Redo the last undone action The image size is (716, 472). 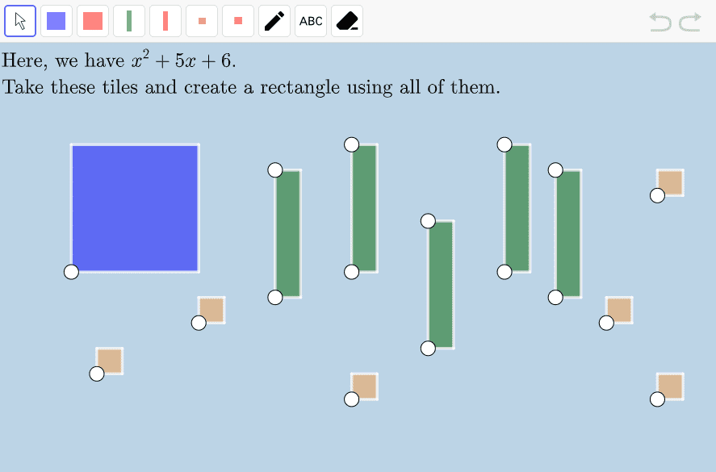pyautogui.click(x=690, y=22)
